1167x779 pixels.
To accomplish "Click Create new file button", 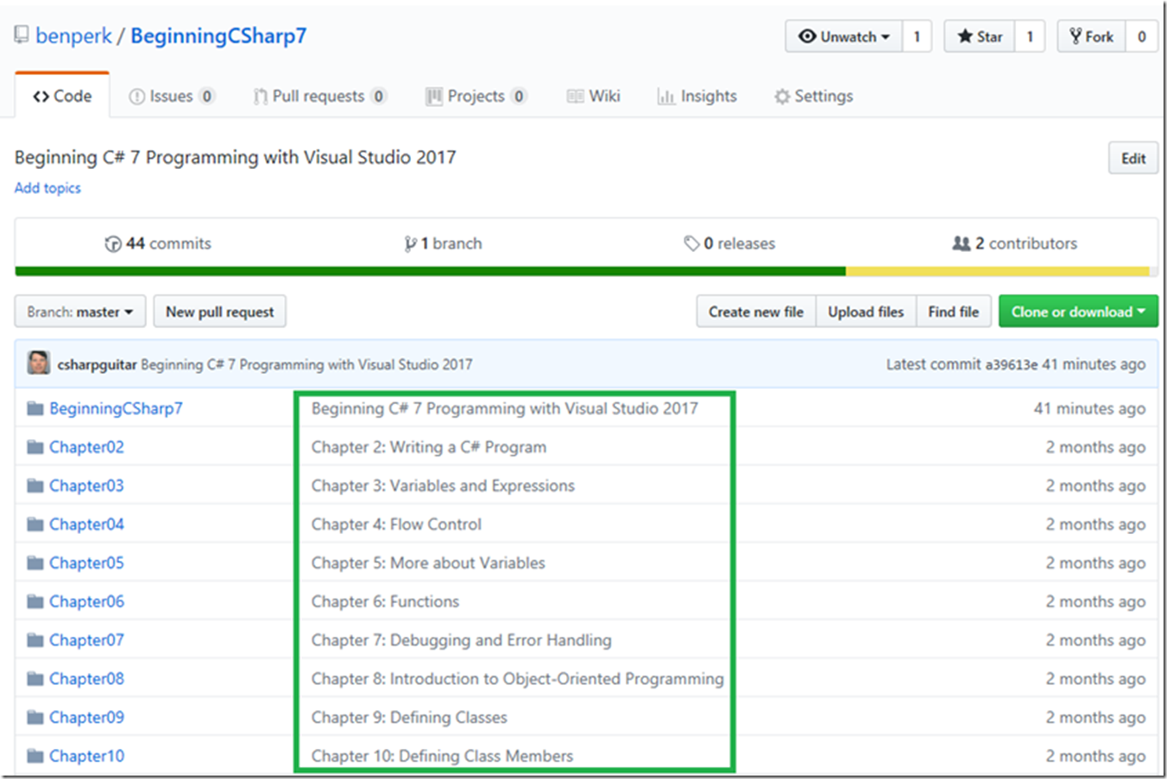I will (756, 311).
